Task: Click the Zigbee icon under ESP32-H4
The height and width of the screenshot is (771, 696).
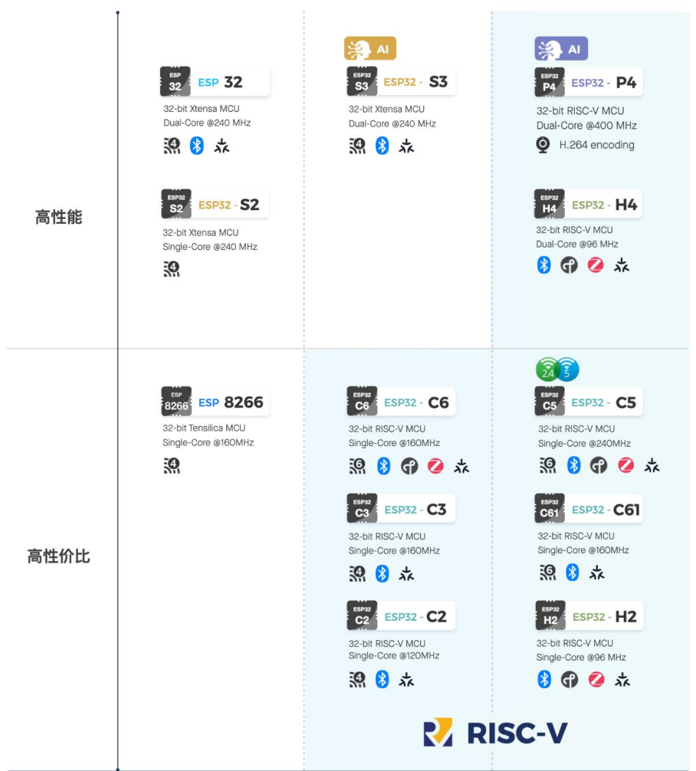Action: (596, 265)
